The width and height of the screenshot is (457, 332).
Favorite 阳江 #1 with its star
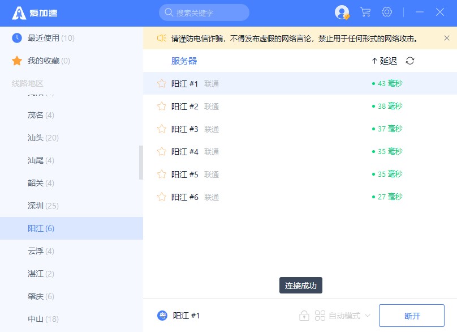point(162,84)
